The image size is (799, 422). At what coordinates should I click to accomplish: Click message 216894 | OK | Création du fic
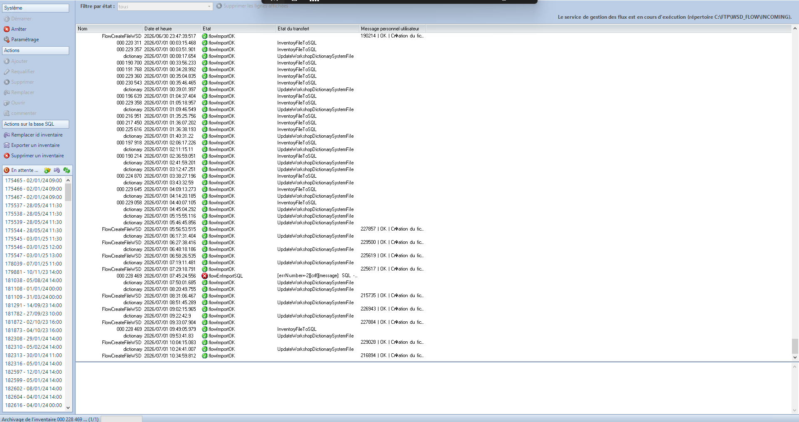[392, 355]
